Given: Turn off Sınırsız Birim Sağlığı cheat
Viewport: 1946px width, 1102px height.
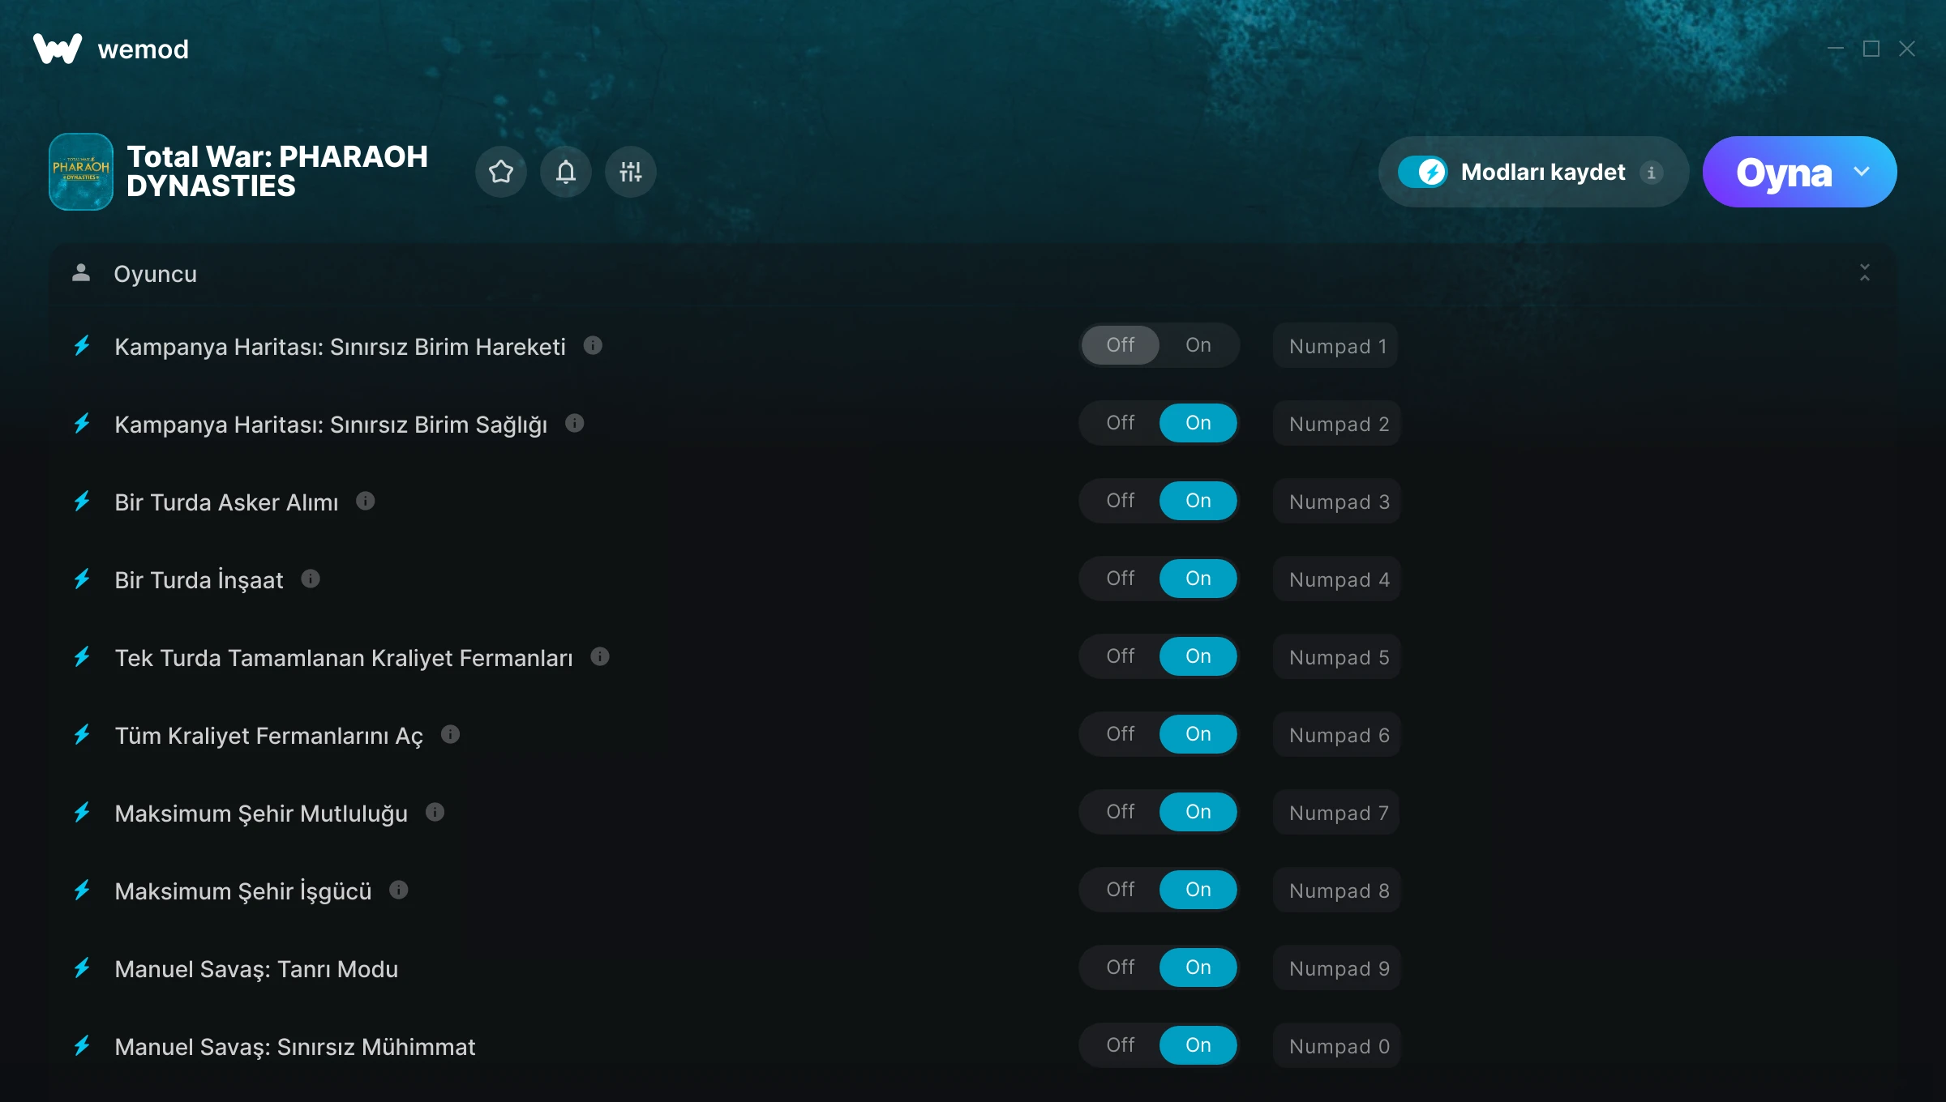Looking at the screenshot, I should (x=1121, y=423).
